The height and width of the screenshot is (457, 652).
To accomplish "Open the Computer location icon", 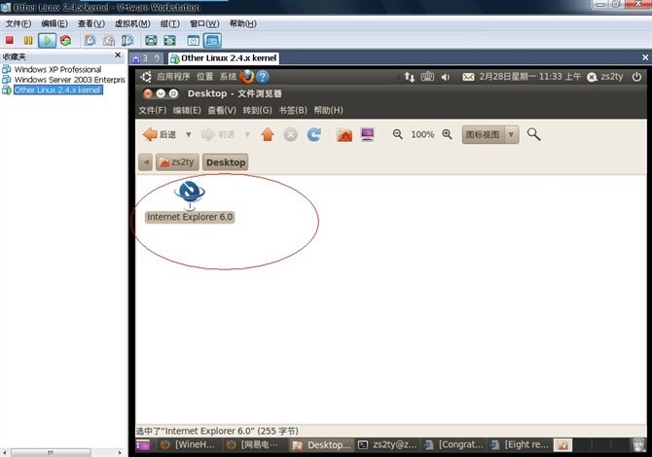I will 368,134.
